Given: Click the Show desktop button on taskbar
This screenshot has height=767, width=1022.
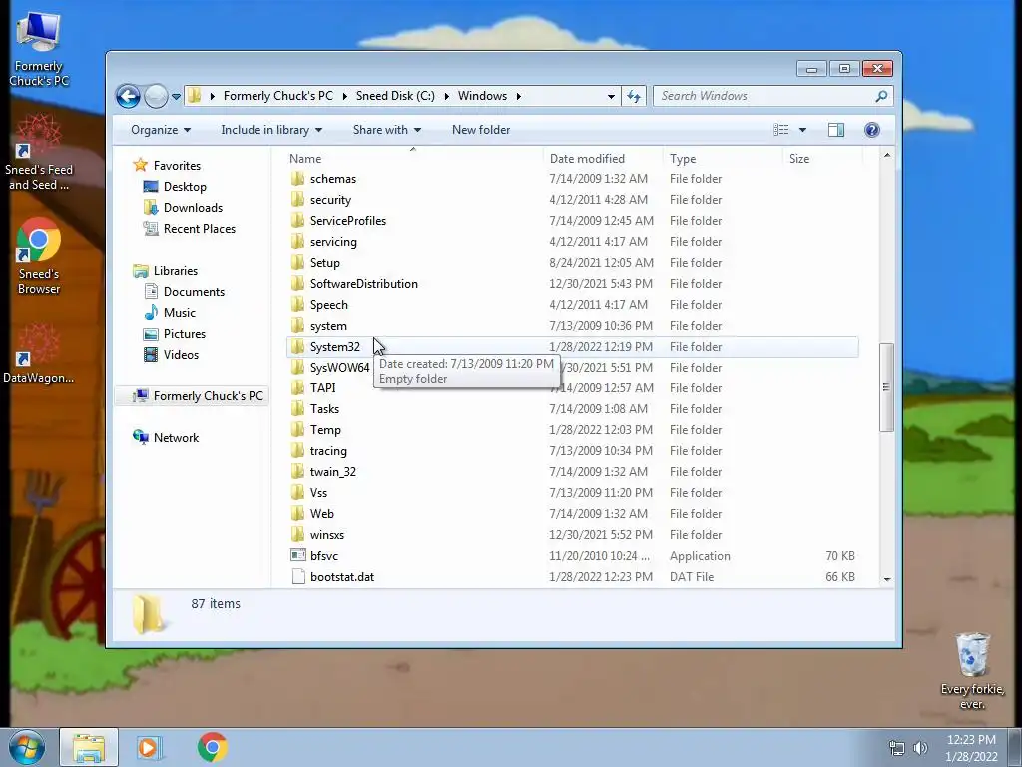Looking at the screenshot, I should (1014, 747).
